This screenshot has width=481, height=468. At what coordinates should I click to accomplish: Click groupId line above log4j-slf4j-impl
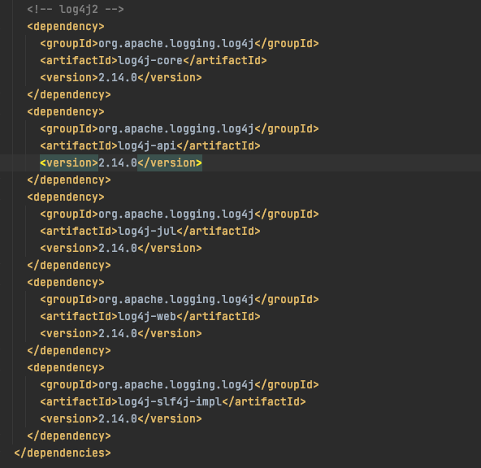coord(180,384)
